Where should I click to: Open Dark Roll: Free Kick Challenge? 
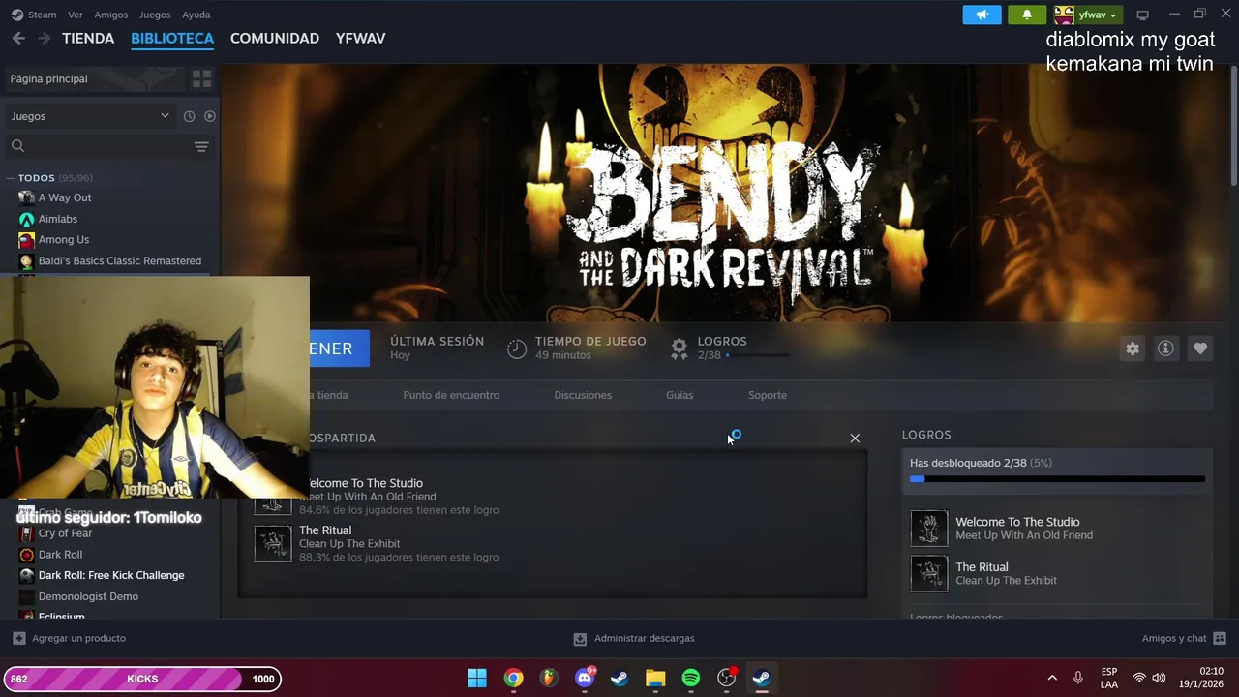point(110,575)
